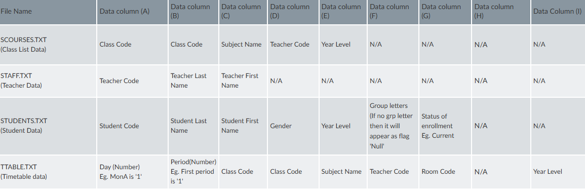
Task: Select the STUDENTS.TXT Student Data cell
Action: (48, 126)
